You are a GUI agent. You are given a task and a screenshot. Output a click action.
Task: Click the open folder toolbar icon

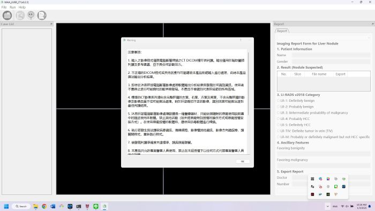[7, 16]
